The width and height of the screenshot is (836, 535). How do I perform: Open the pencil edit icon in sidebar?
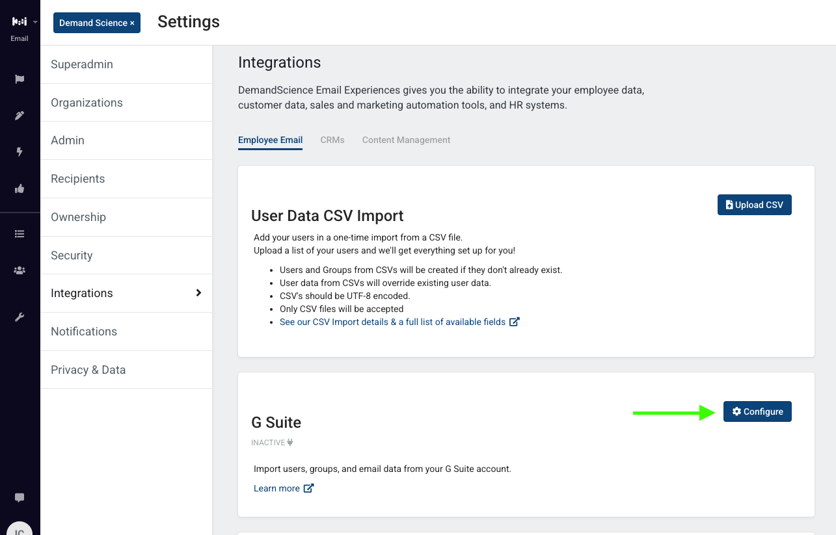click(x=20, y=116)
